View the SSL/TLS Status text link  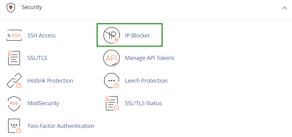[x=143, y=103]
